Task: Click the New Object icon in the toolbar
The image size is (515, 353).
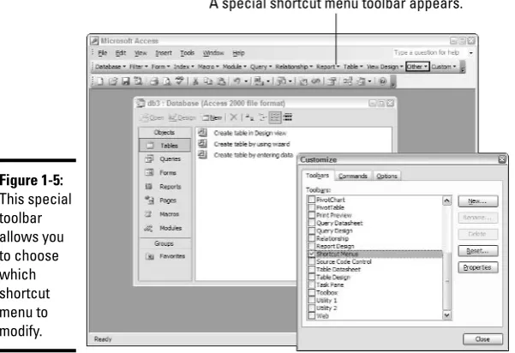Action: (x=362, y=81)
